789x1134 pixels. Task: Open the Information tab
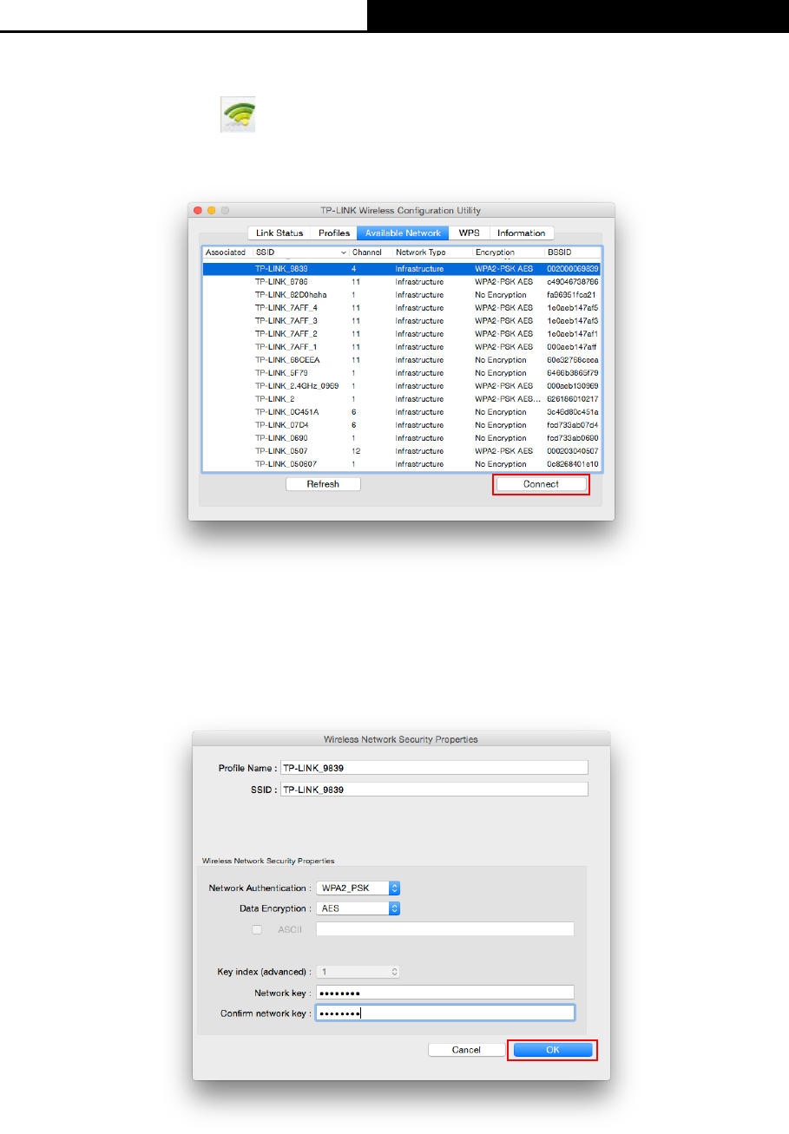click(x=522, y=233)
